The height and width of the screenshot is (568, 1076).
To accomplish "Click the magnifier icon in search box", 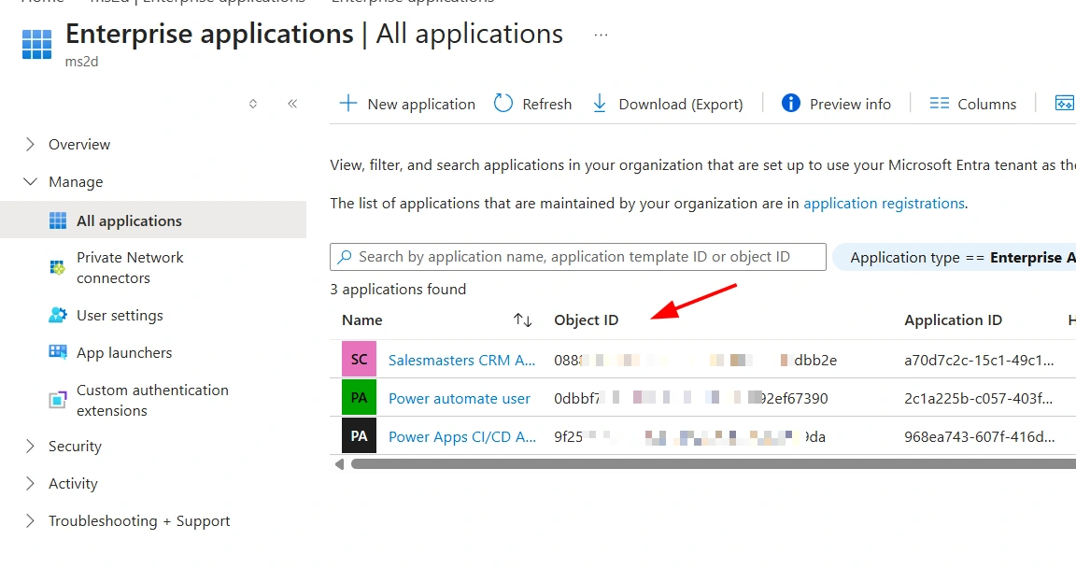I will click(x=345, y=257).
